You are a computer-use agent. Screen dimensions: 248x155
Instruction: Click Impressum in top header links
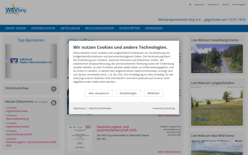tap(200, 5)
